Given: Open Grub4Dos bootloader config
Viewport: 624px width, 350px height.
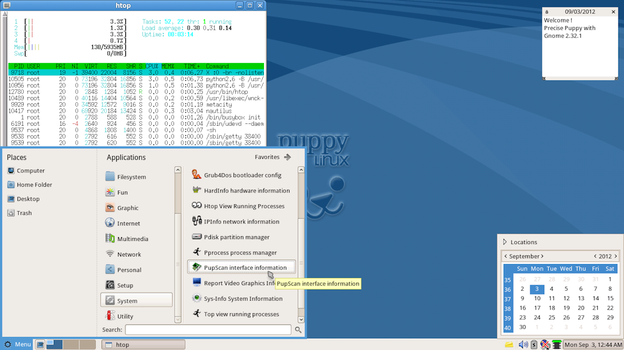Looking at the screenshot, I should pyautogui.click(x=242, y=175).
